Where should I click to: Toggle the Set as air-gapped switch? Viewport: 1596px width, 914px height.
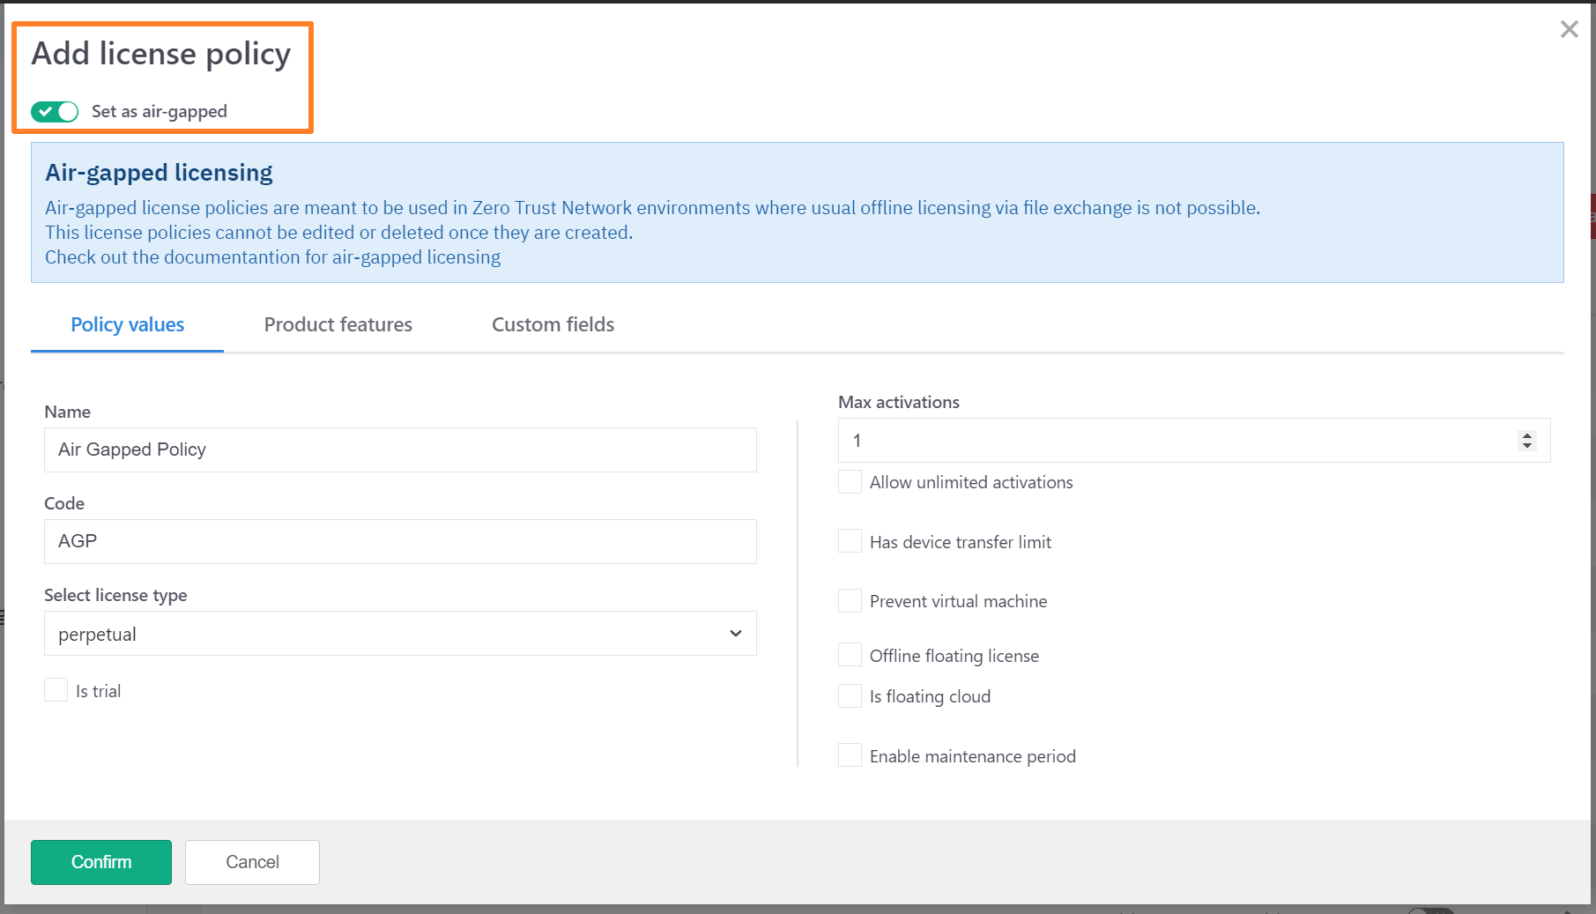(x=55, y=112)
